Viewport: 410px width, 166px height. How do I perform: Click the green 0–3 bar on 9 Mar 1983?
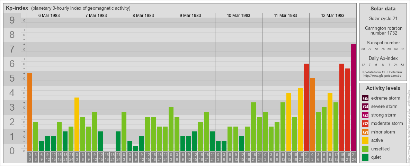(x=171, y=129)
